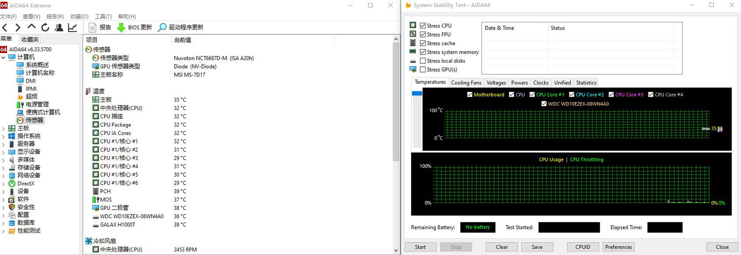Open the user favorites icon in toolbar

[59, 28]
